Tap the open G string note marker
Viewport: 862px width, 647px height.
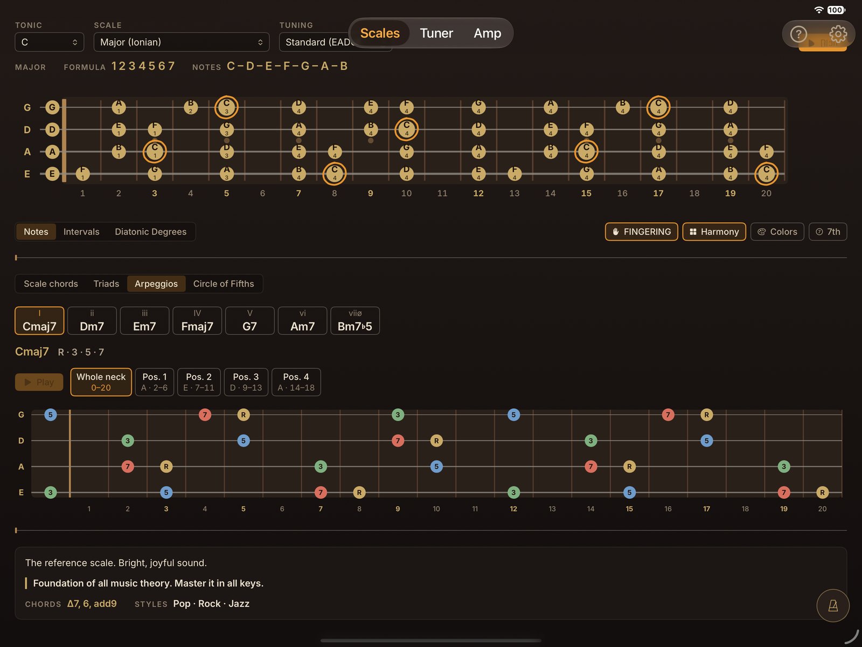click(52, 107)
